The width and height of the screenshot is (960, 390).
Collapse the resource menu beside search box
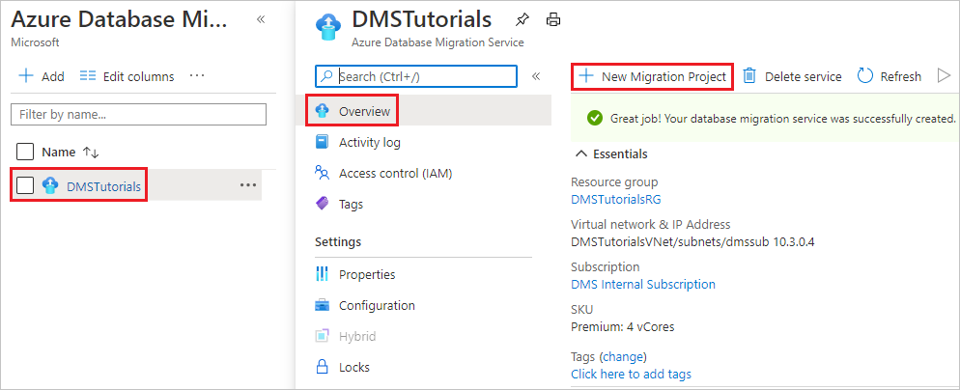click(536, 76)
